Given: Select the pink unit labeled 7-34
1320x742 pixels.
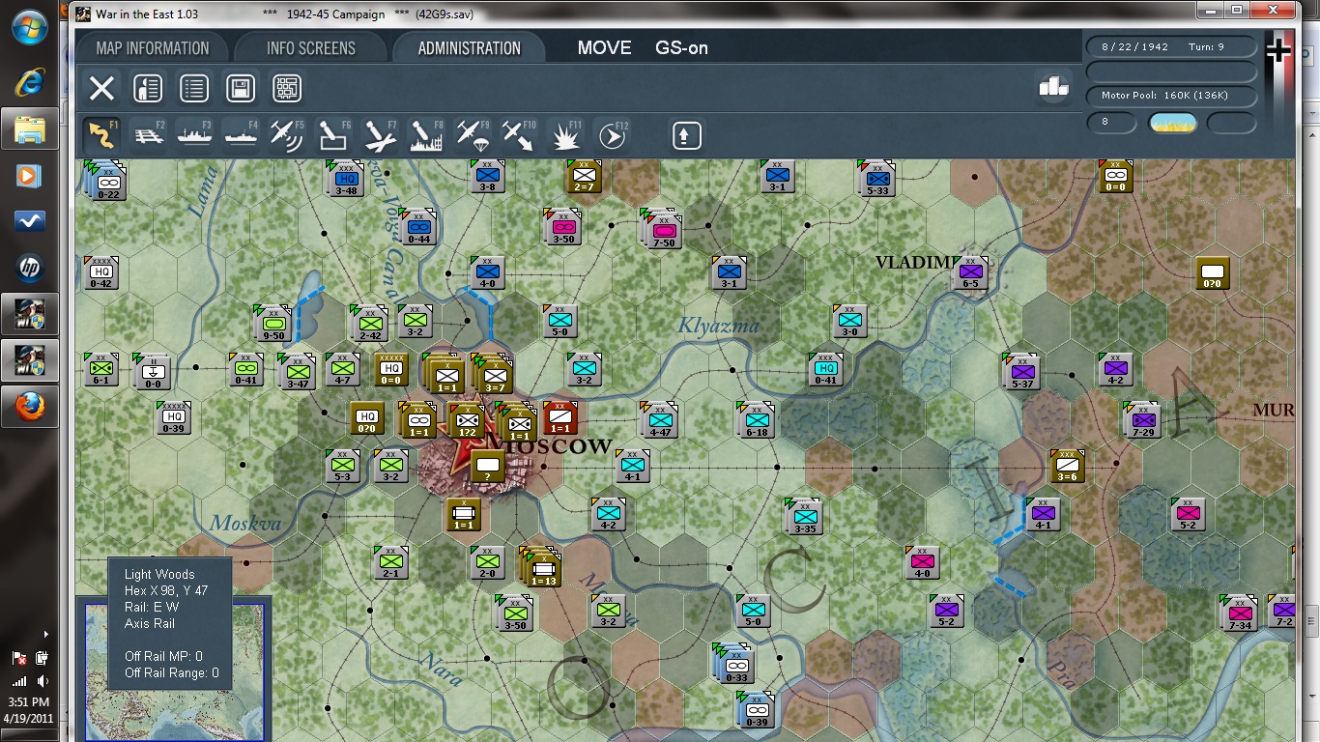Looking at the screenshot, I should [x=1240, y=614].
